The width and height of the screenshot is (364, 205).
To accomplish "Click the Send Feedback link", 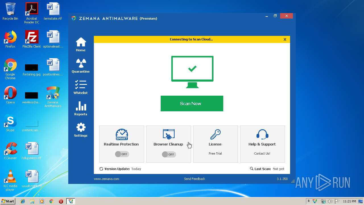I will click(x=195, y=179).
